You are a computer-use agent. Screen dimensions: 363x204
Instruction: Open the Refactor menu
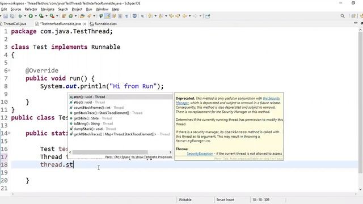(x=31, y=9)
